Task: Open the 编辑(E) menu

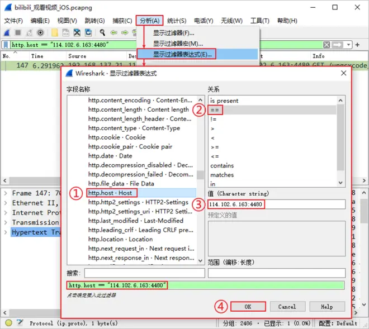Action: tap(40, 21)
